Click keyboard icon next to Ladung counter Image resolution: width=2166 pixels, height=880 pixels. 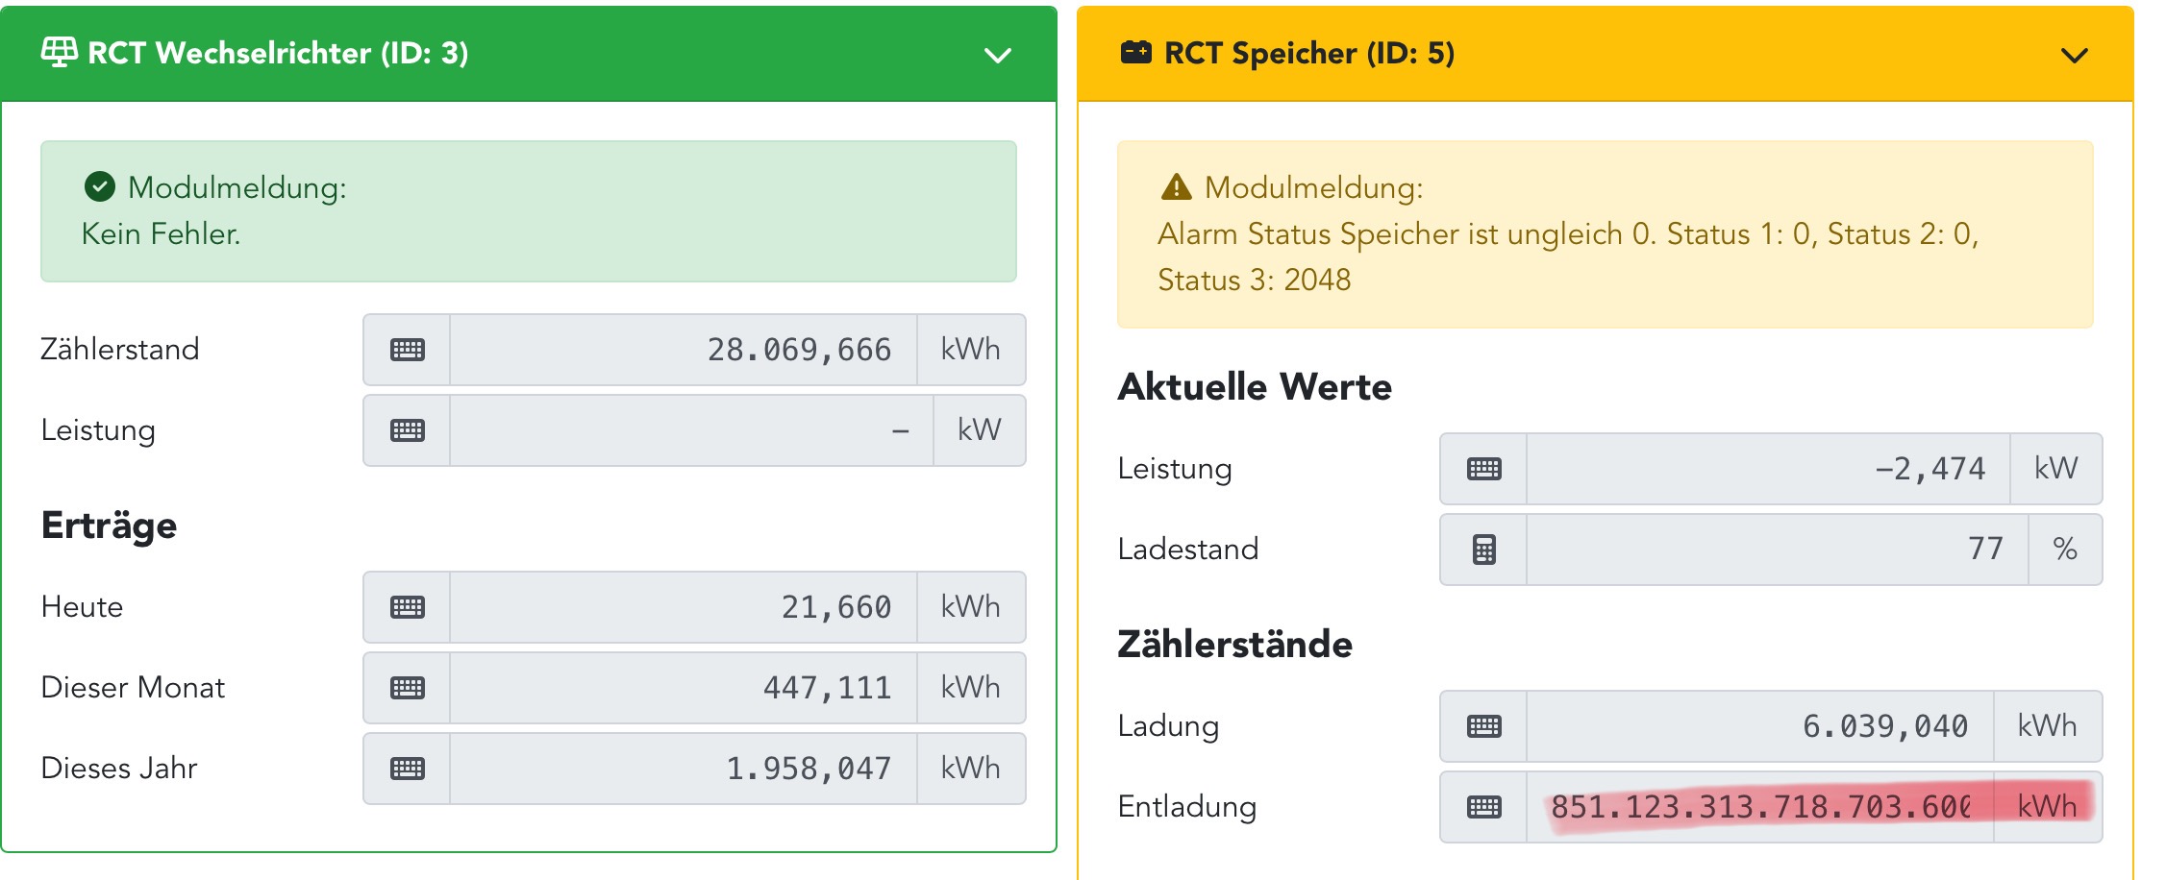click(1483, 726)
